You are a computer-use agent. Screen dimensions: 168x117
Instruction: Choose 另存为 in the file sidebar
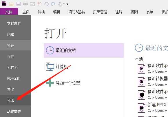pos(15,67)
